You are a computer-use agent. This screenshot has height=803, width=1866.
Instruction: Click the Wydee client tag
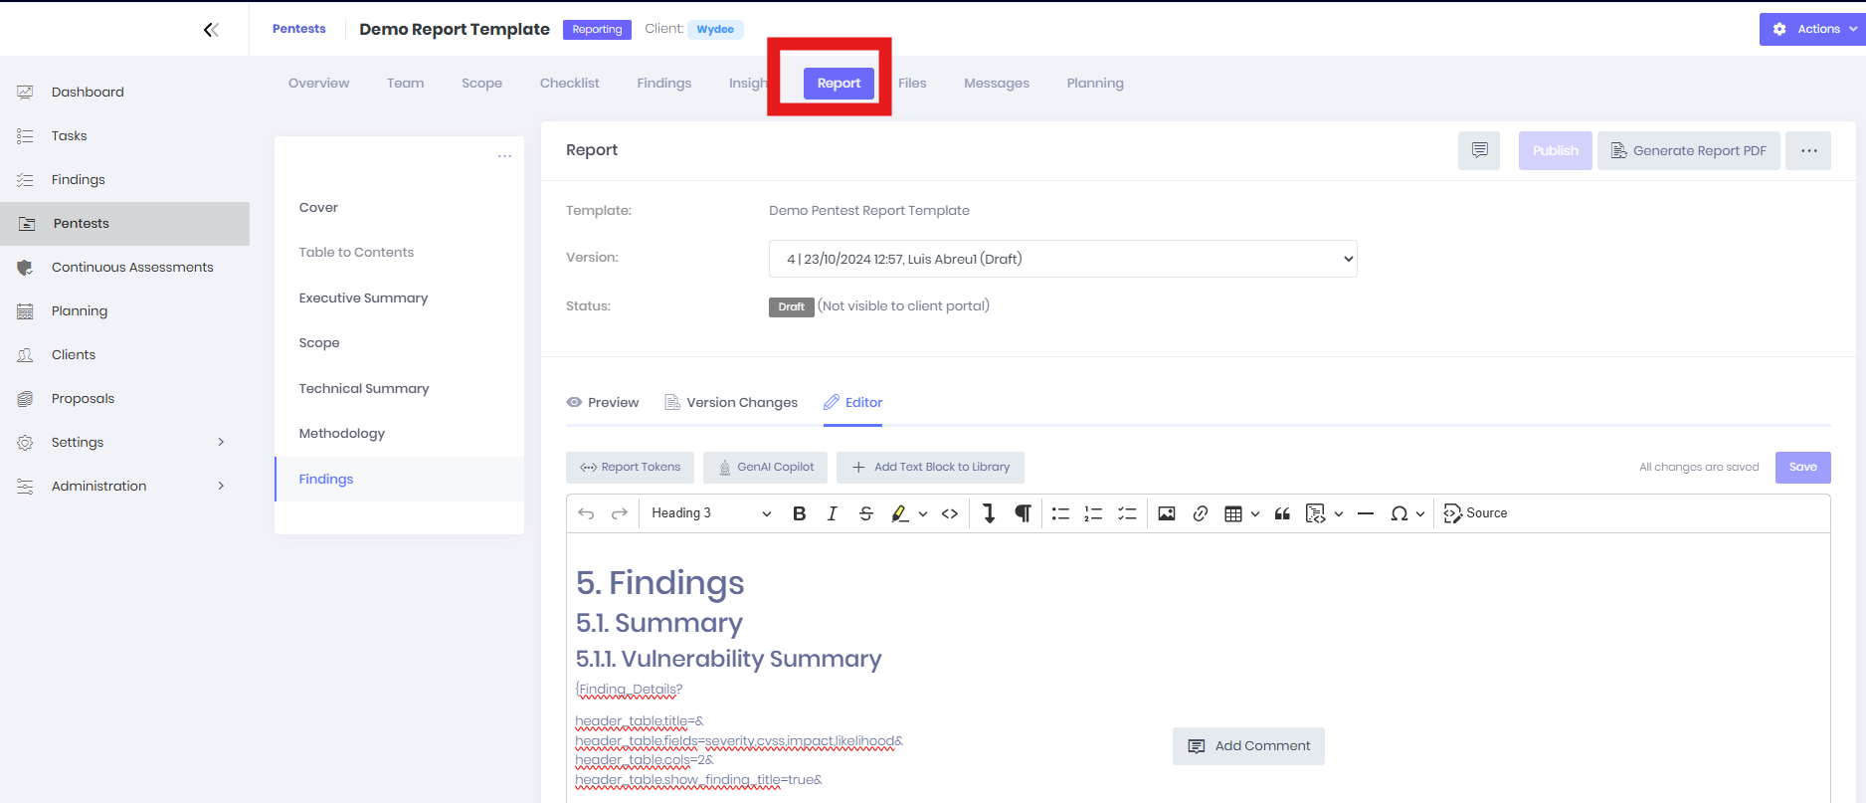(x=715, y=29)
